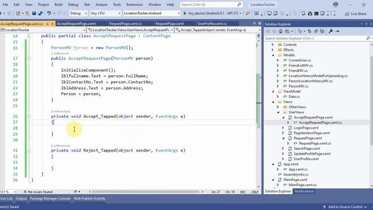Click the Live Share icon button
The width and height of the screenshot is (373, 210).
coord(356,14)
